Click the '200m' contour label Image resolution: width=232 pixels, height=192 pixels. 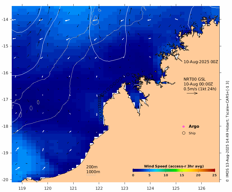pyautogui.click(x=92, y=167)
